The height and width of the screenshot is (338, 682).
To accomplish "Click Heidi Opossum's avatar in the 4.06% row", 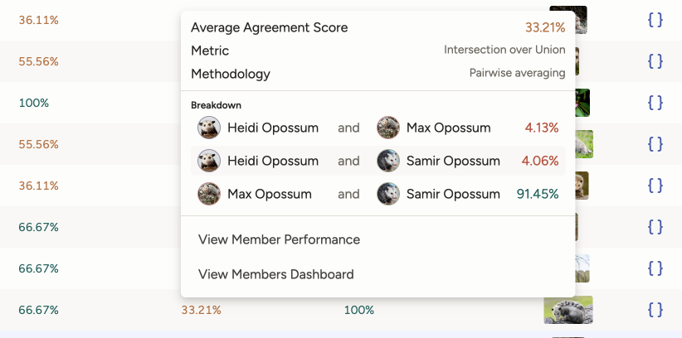I will tap(208, 161).
